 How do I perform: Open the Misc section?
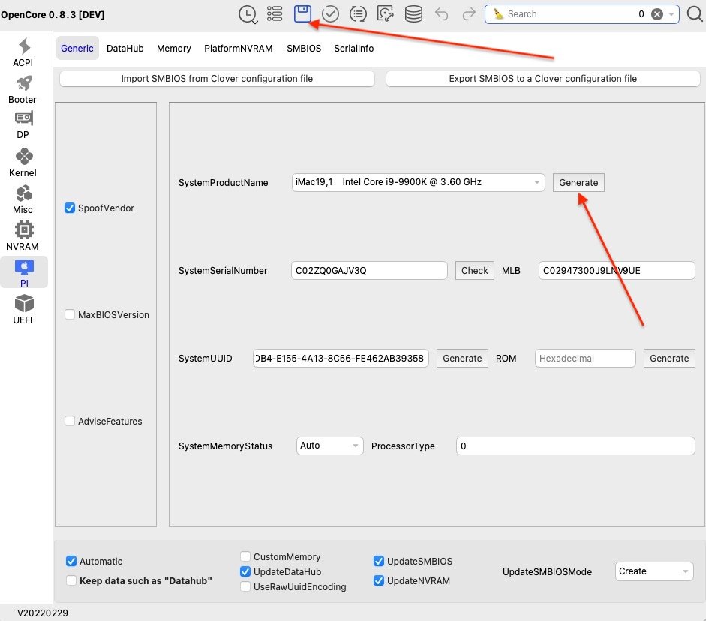(x=23, y=199)
